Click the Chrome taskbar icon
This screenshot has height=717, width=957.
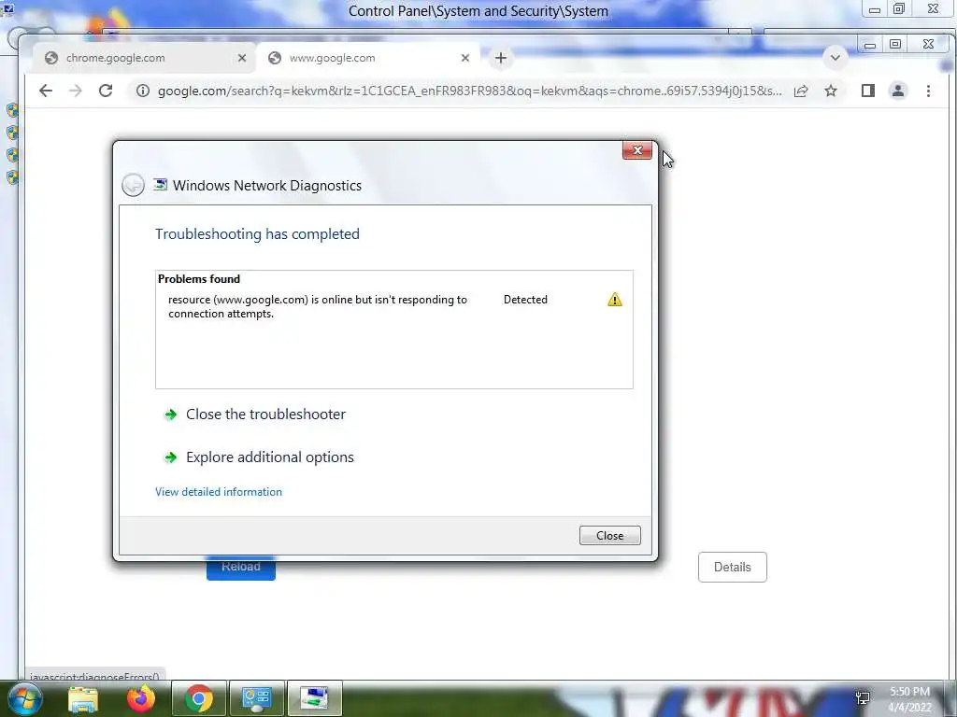(x=199, y=698)
